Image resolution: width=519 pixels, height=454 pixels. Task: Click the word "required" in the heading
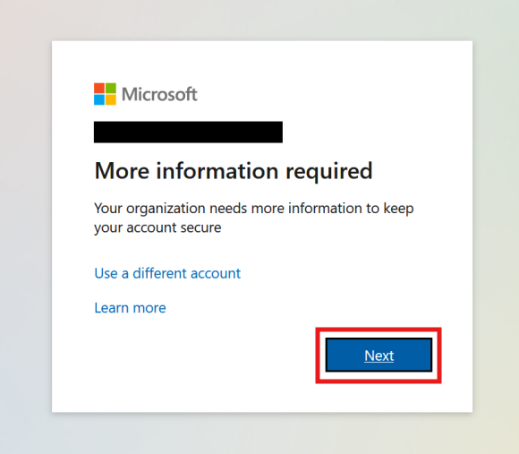329,173
